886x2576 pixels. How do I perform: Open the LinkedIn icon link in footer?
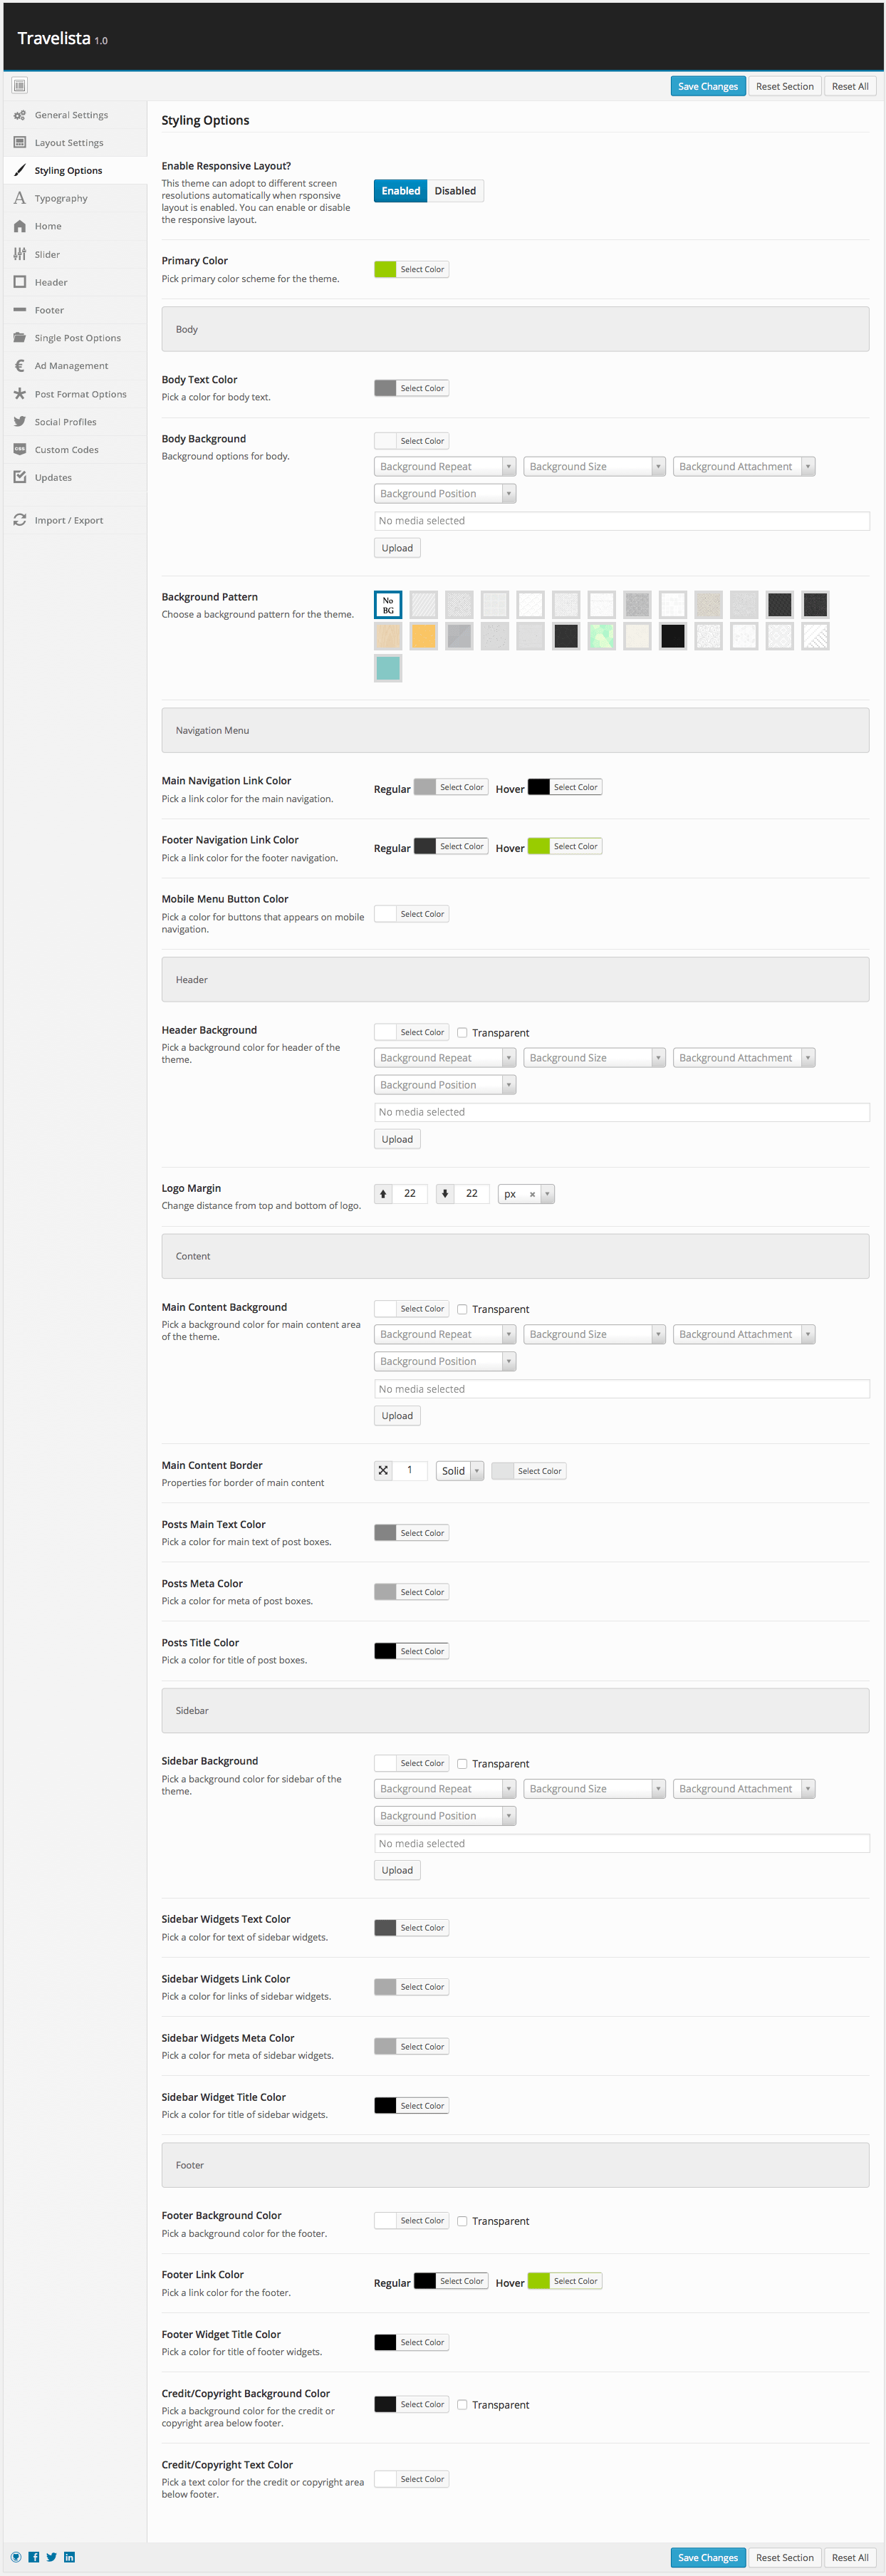pos(69,2557)
